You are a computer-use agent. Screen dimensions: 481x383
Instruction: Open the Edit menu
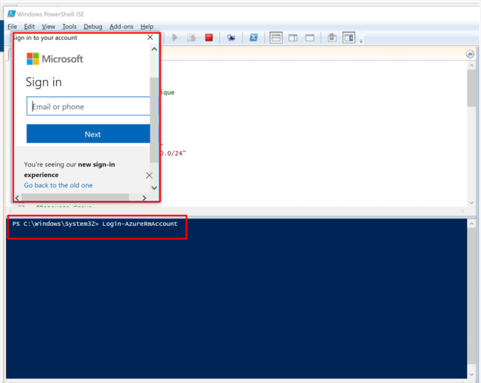[30, 27]
